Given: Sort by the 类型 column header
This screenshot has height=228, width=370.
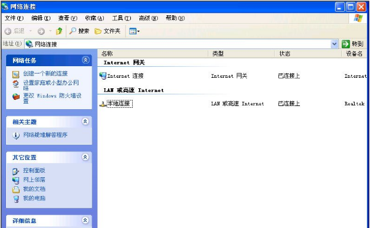Looking at the screenshot, I should point(242,54).
